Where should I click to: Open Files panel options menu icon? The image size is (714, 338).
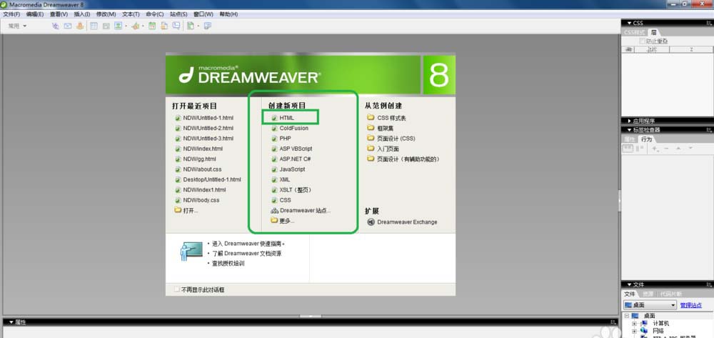[x=709, y=284]
